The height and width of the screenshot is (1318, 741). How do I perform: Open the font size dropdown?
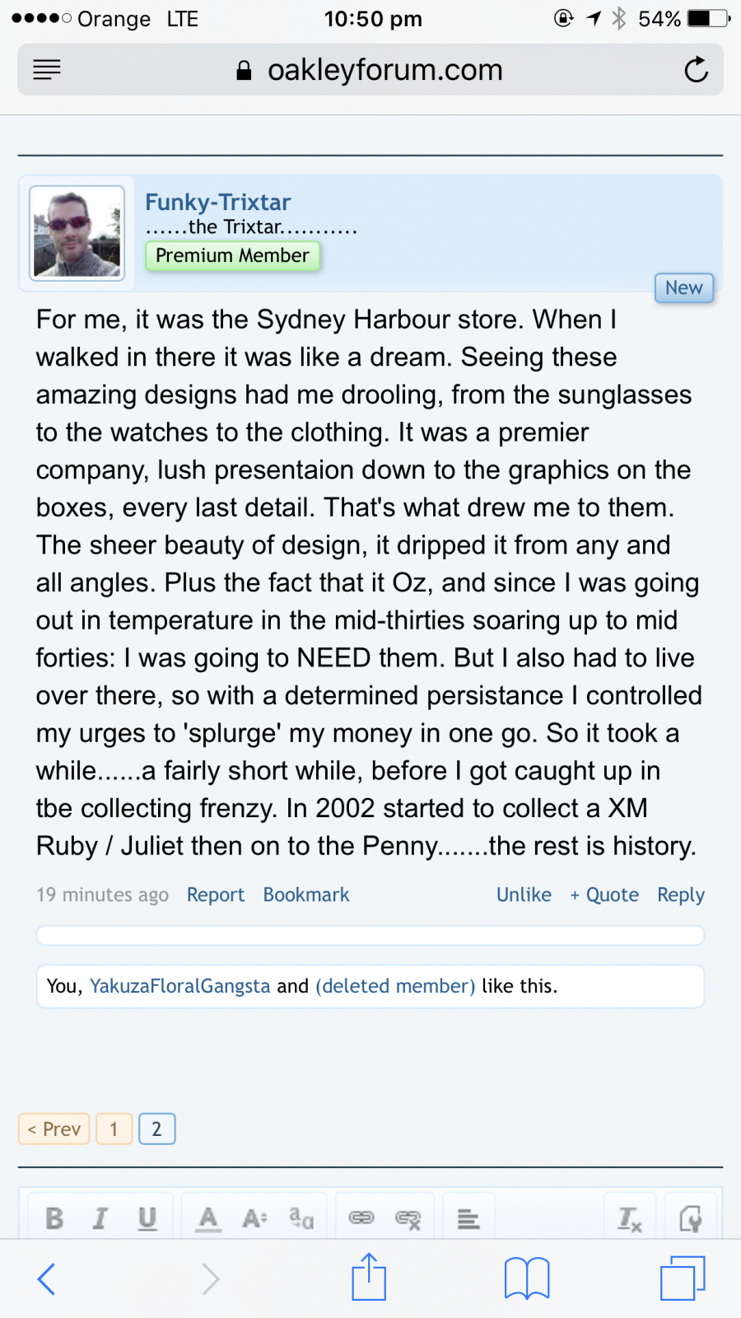(254, 1218)
